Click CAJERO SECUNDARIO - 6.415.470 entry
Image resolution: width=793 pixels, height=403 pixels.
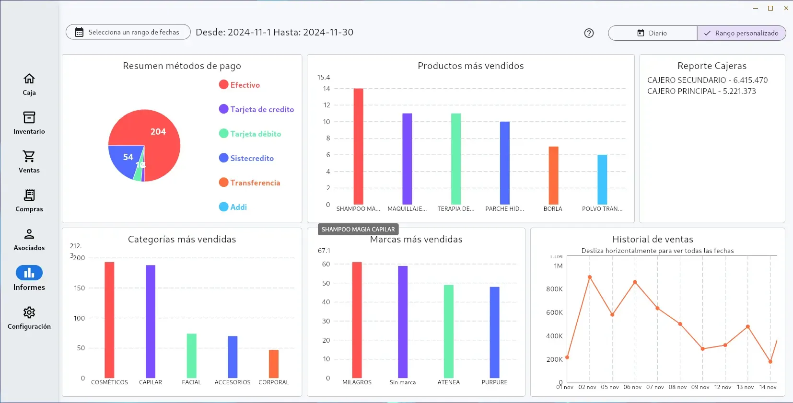708,80
